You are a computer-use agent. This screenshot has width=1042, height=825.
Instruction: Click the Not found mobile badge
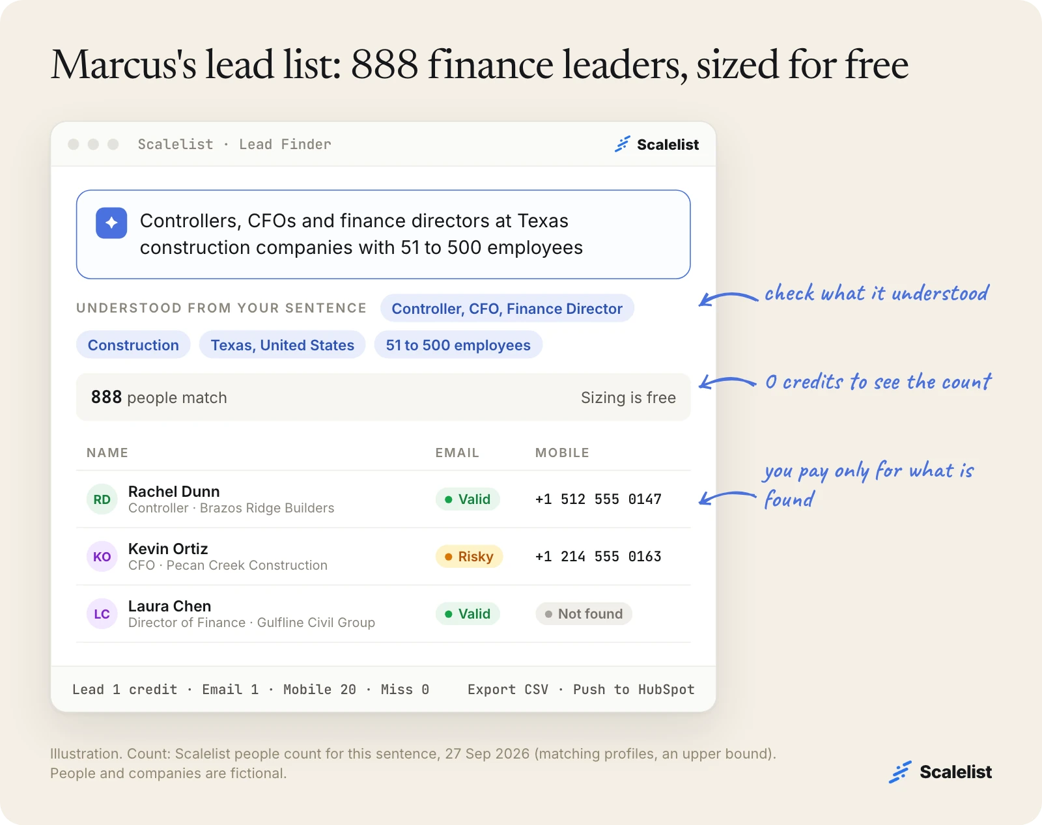[x=584, y=614]
